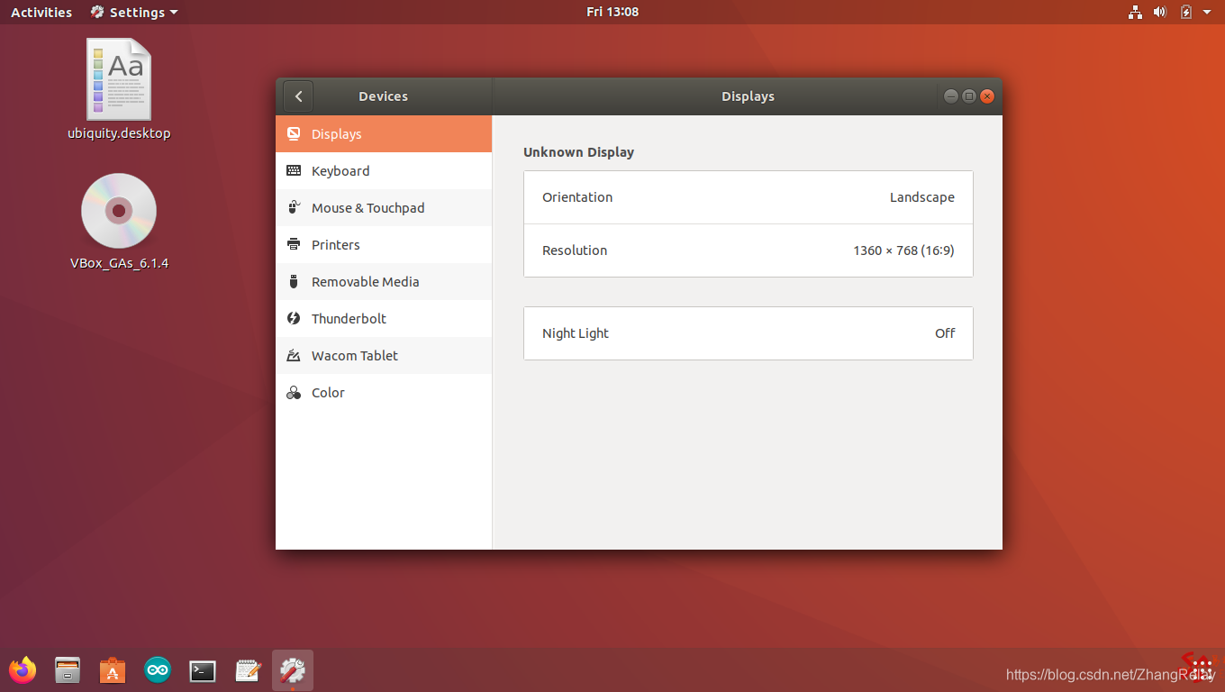Screen dimensions: 1225x692
Task: Click the Displays monitor icon in sidebar
Action: coord(294,133)
